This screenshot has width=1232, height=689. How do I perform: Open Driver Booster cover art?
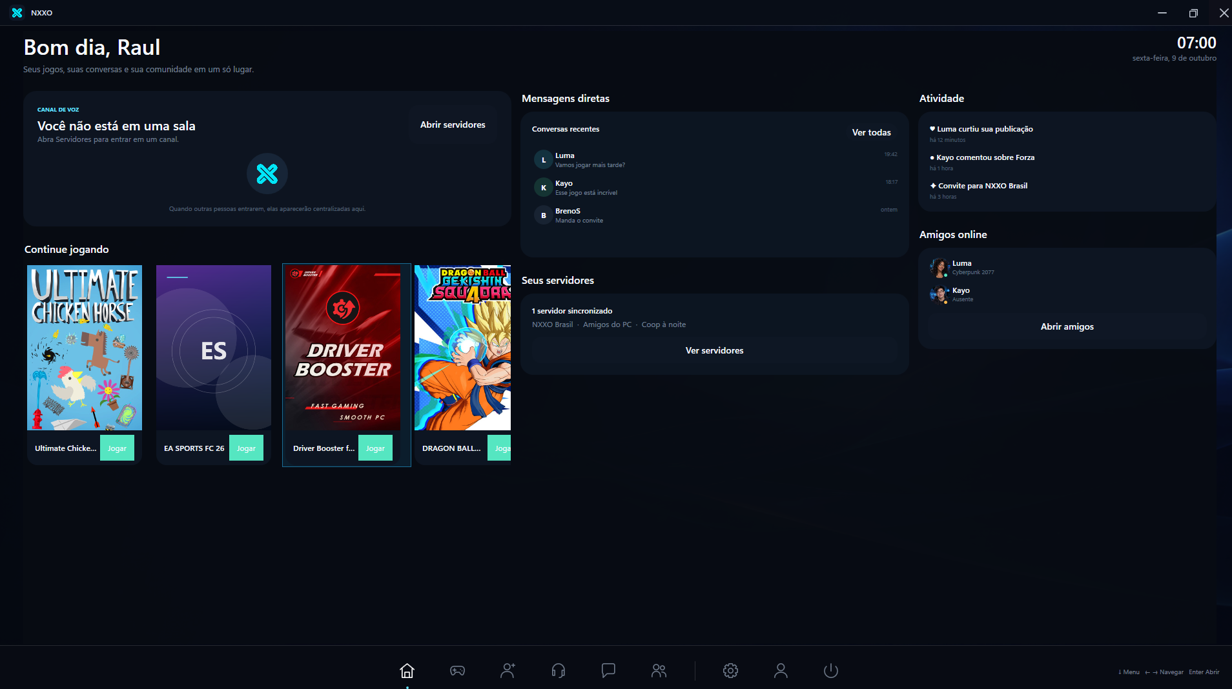[343, 348]
